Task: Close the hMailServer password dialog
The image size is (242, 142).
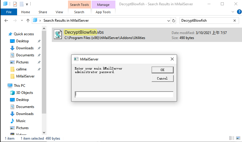Action: pos(172,59)
